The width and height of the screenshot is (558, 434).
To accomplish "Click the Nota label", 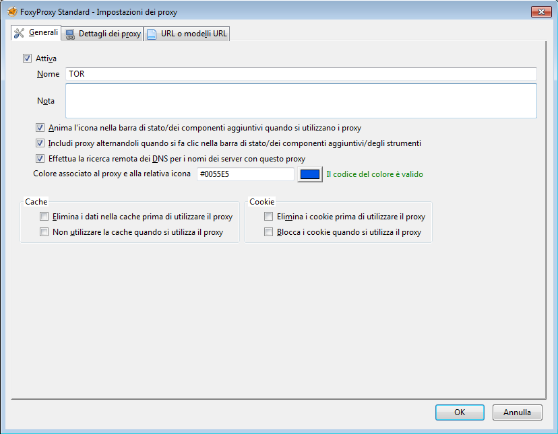I will click(x=46, y=101).
